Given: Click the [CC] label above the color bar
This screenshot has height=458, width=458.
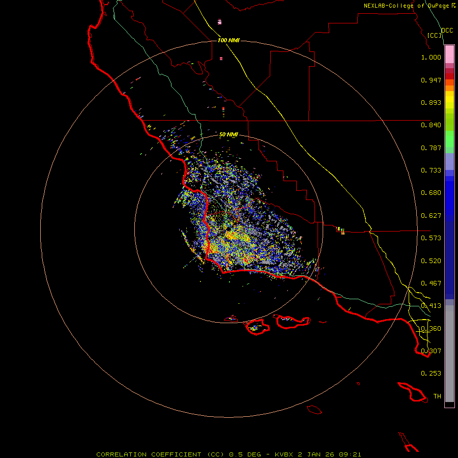Looking at the screenshot, I should (x=435, y=35).
